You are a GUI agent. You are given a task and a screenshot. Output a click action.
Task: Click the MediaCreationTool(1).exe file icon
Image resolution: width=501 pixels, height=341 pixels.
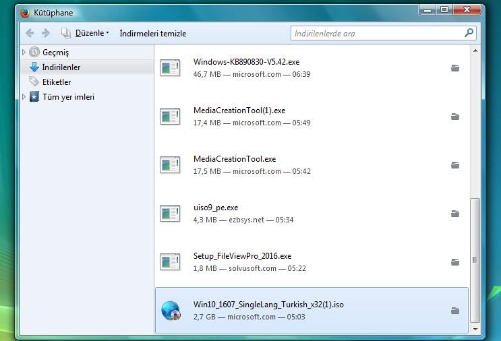point(170,116)
